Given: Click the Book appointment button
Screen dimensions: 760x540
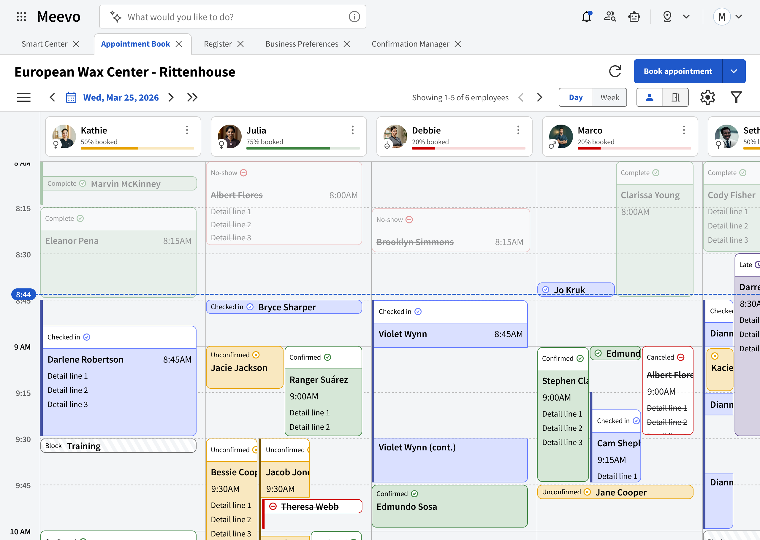Looking at the screenshot, I should point(678,71).
